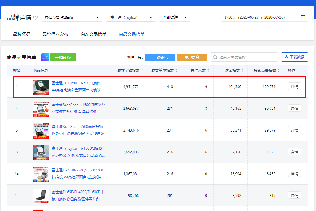
Task: Click the value 45,165
Action: click(236, 109)
